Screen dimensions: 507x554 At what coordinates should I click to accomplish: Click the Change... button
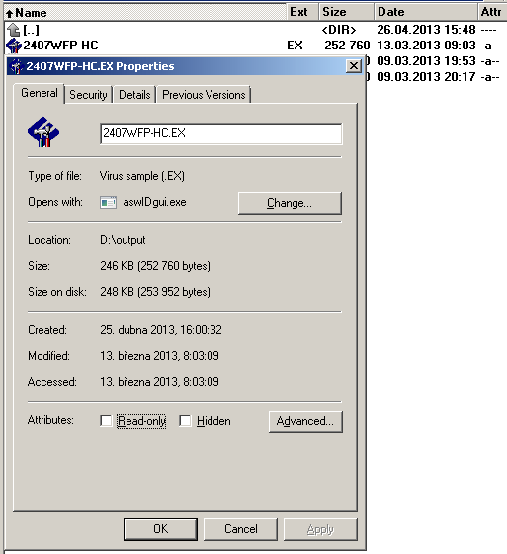coord(290,203)
